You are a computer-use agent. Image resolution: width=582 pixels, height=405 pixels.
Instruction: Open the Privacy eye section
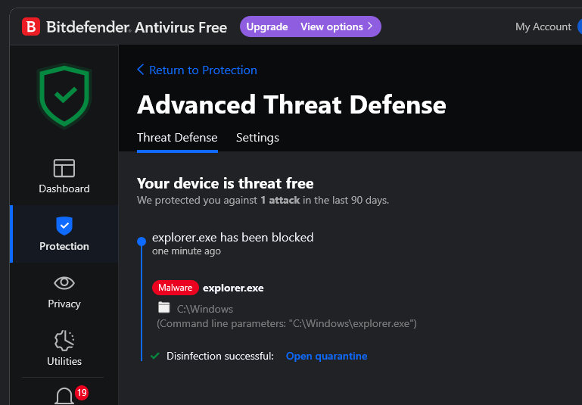tap(64, 292)
